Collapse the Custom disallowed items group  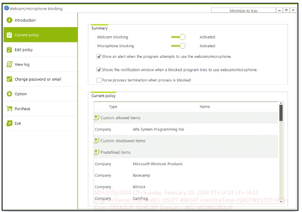(x=96, y=141)
